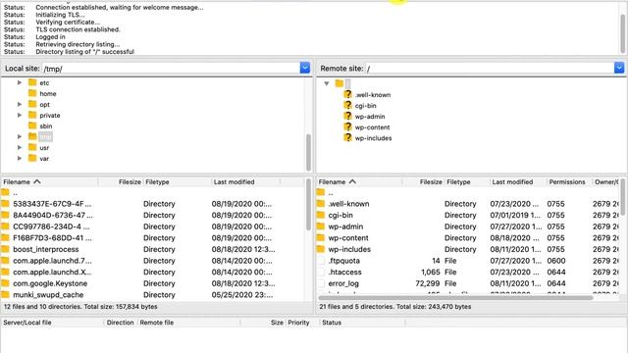Expand the etc folder in local tree

tap(20, 82)
